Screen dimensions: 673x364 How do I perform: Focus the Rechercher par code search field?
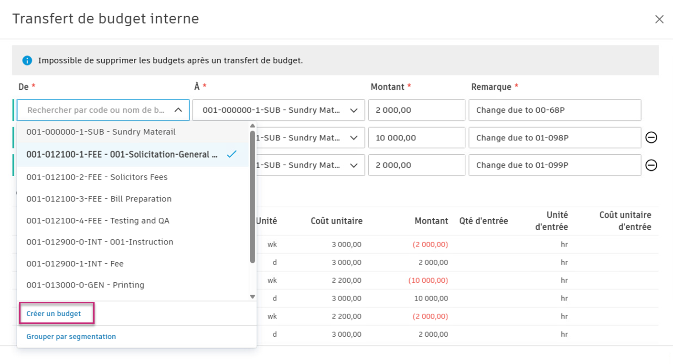[x=96, y=110]
